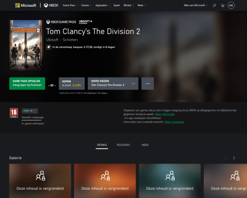The height and width of the screenshot is (198, 247).
Task: Click the Kopen purchase button
Action: pyautogui.click(x=72, y=83)
